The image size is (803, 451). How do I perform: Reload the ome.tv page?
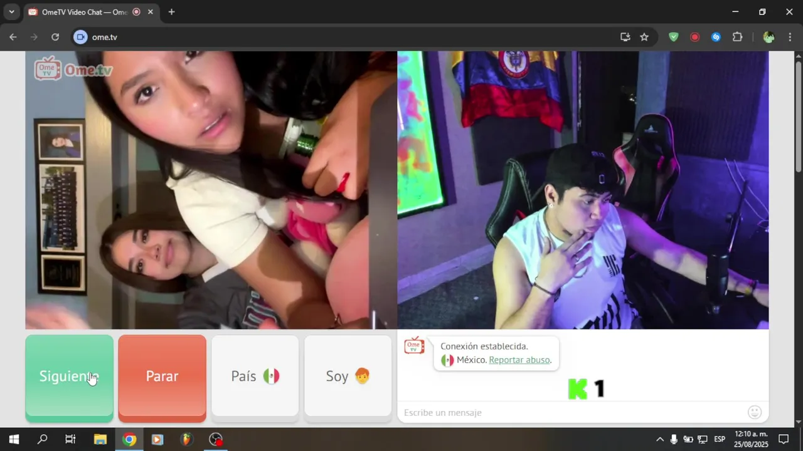pos(55,37)
